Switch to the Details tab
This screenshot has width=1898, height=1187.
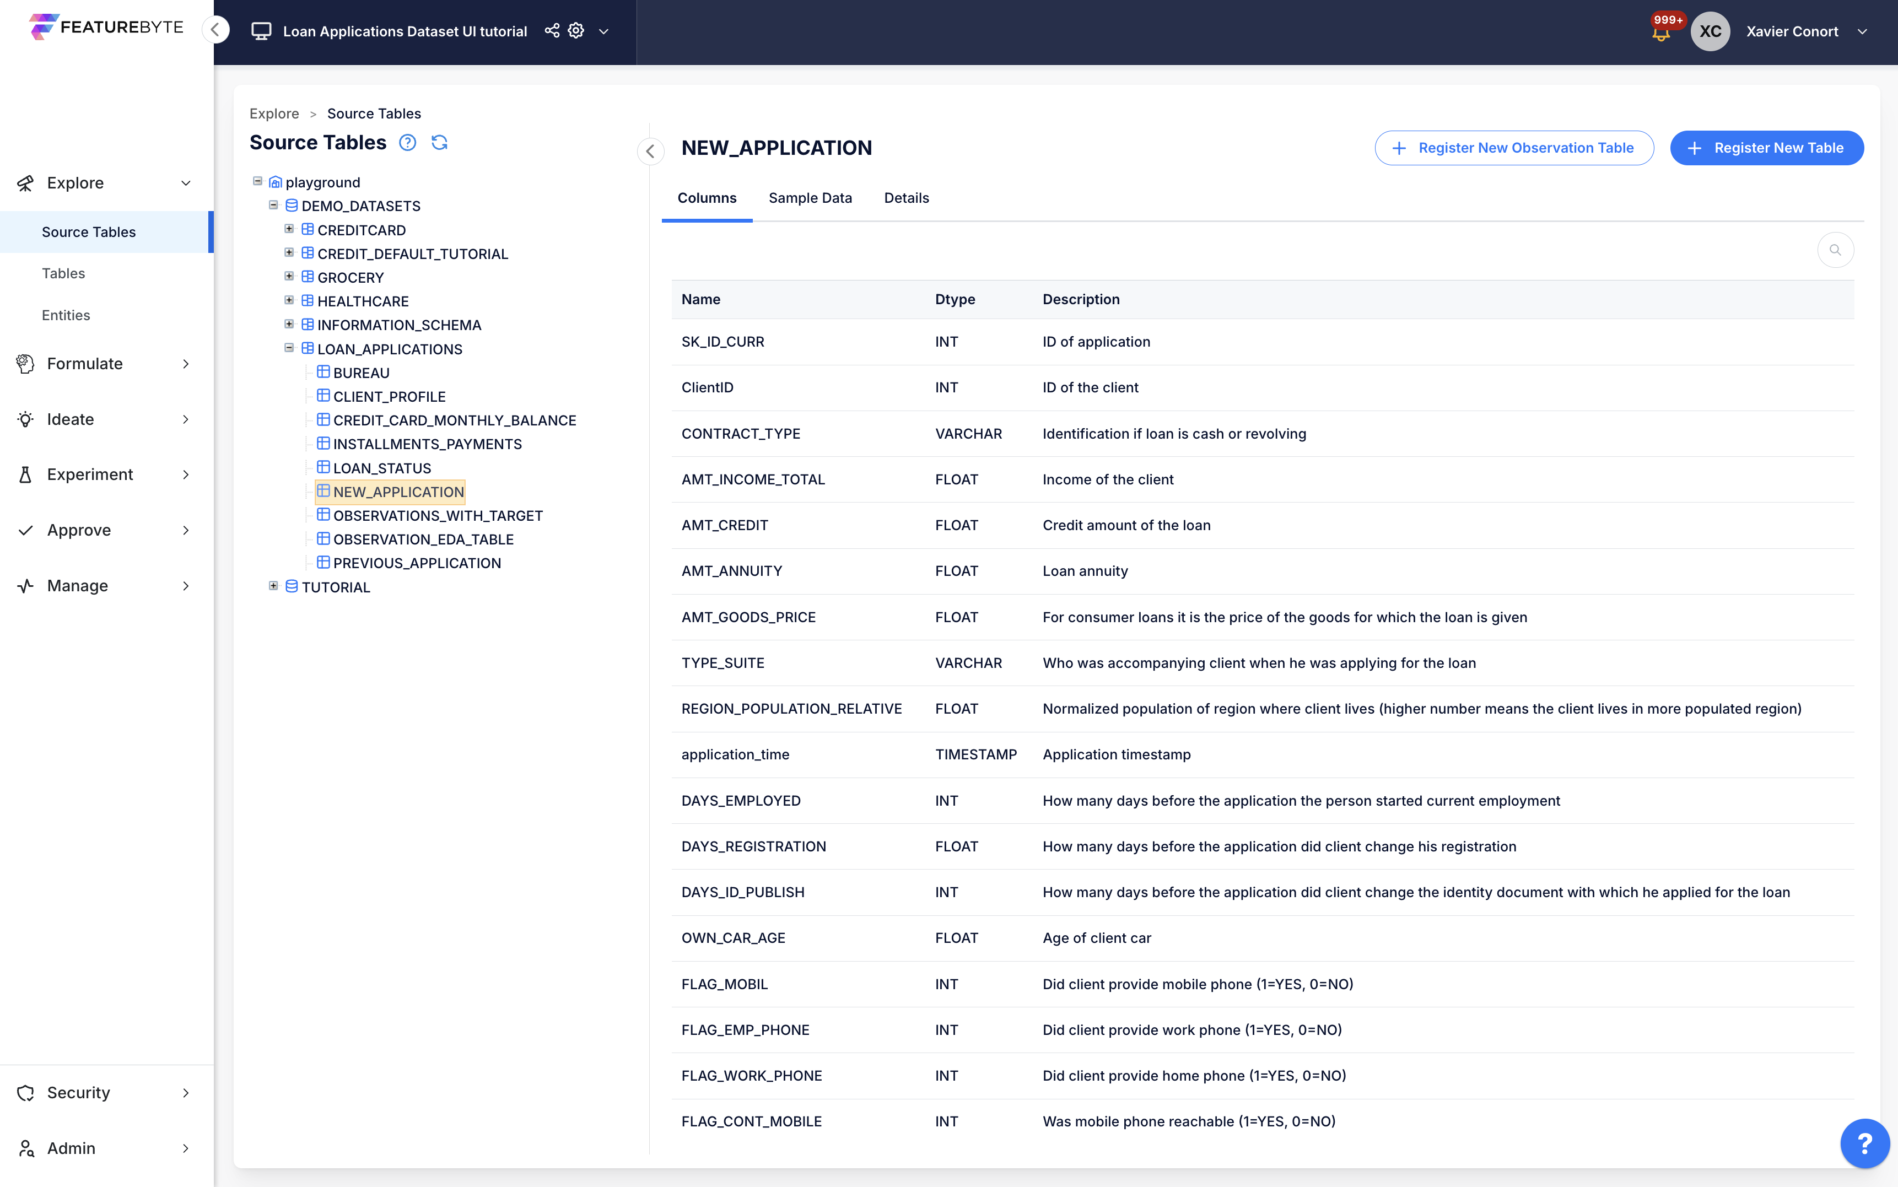point(906,198)
